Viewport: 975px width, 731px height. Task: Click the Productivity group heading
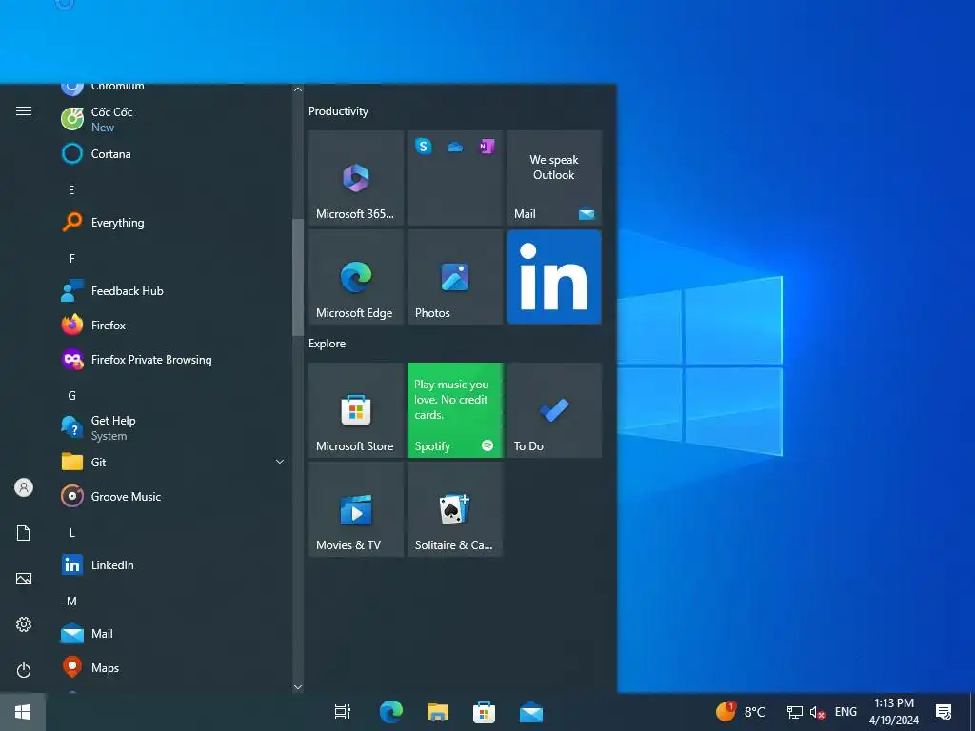338,111
